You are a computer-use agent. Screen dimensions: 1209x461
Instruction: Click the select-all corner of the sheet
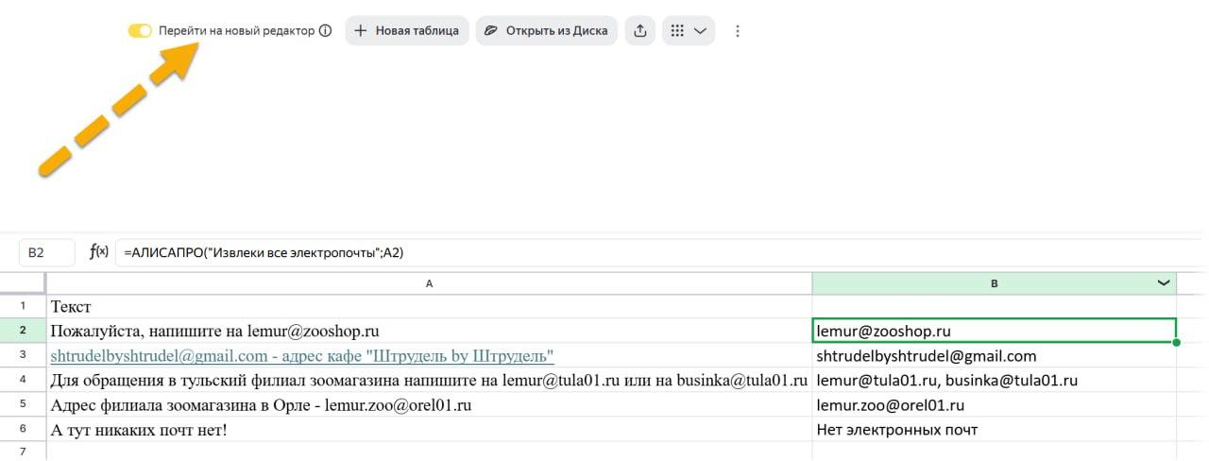click(23, 282)
